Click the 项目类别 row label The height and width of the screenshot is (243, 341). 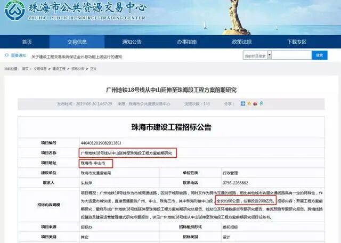(48, 237)
